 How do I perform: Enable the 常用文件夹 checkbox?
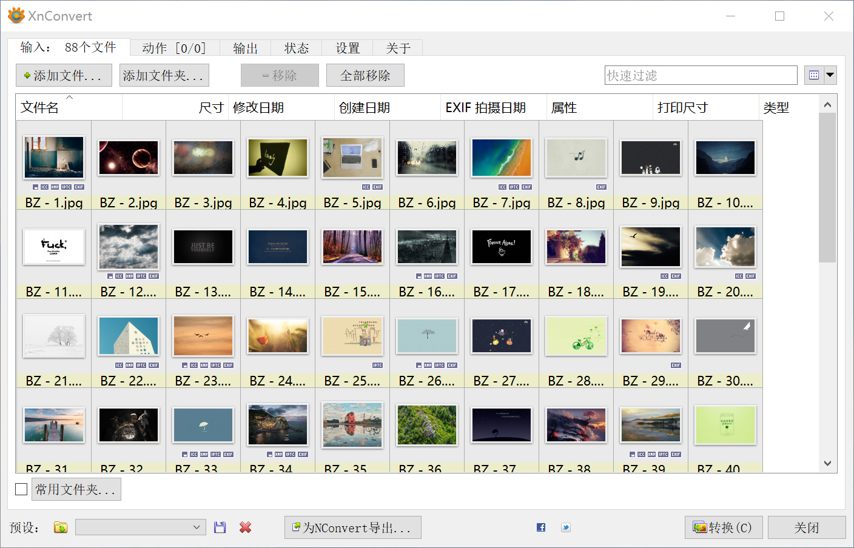21,489
